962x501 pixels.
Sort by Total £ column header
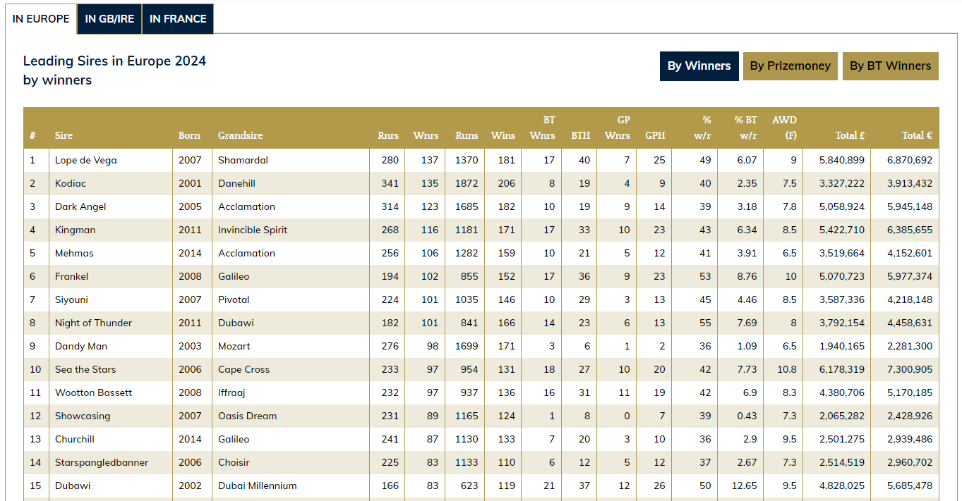click(x=850, y=135)
